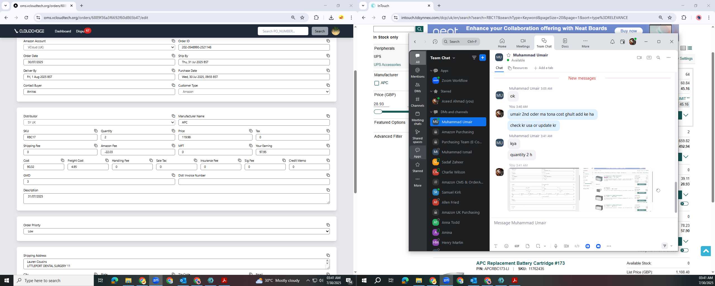Open Zoom notifications bell
Viewport: 715px width, 286px height.
point(612,42)
